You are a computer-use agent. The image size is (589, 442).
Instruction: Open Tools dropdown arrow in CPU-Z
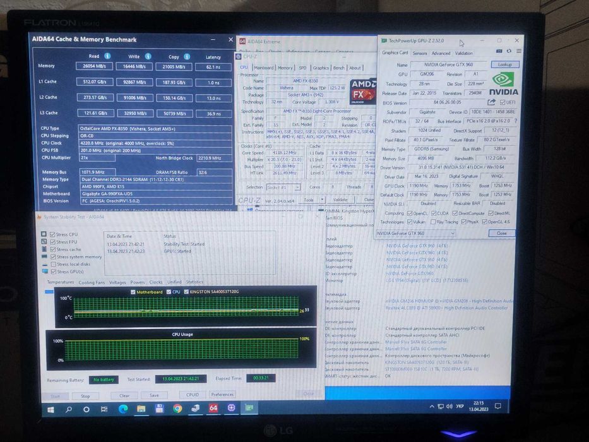322,200
